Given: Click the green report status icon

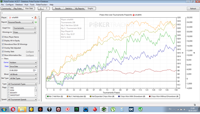Looking at the screenshot, I should pos(36,22).
